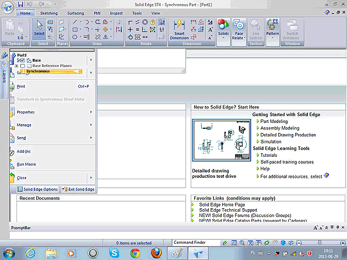Click the Mirror tool in Draw group
347x260 pixels.
click(106, 37)
